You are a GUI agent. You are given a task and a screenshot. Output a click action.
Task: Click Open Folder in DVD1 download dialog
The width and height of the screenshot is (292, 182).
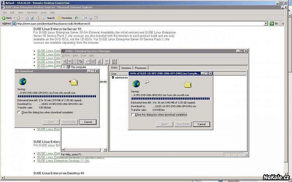click(x=69, y=122)
